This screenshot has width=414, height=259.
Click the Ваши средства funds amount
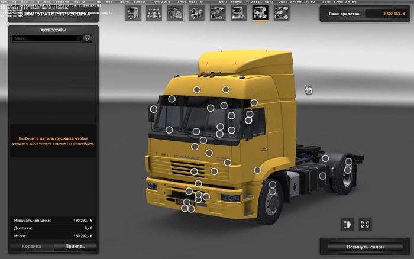(394, 14)
